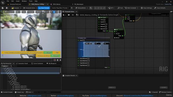
Task: Save the current asset with the save icon
Action: (2, 8)
